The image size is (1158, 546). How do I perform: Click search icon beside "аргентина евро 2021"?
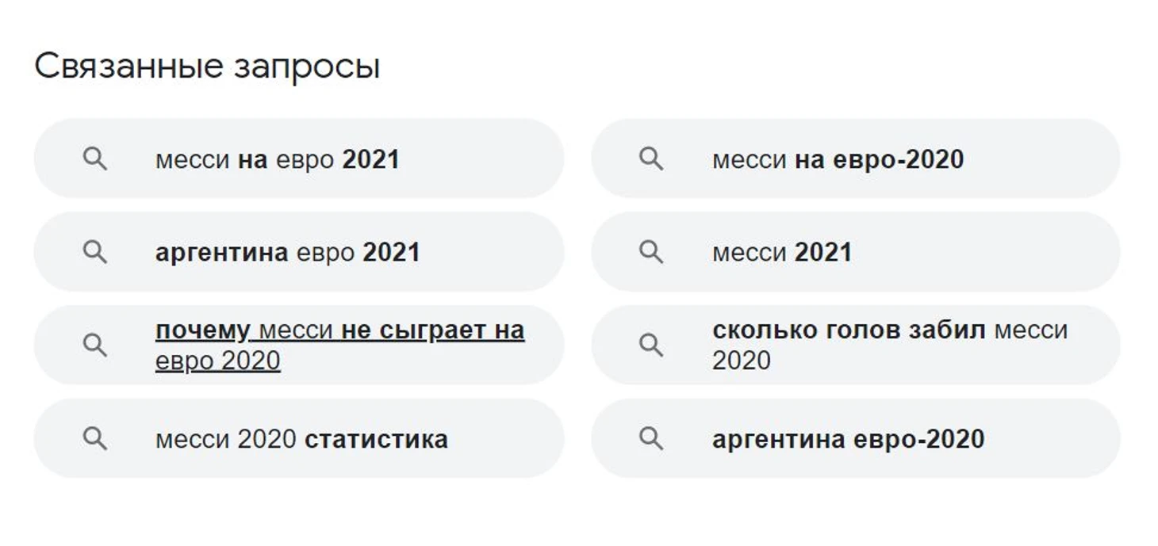pos(95,253)
